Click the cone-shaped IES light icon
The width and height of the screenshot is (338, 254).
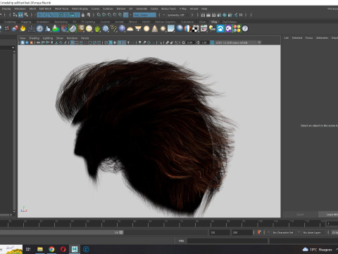[155, 29]
